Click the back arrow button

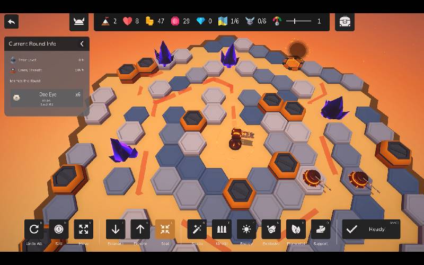click(12, 22)
